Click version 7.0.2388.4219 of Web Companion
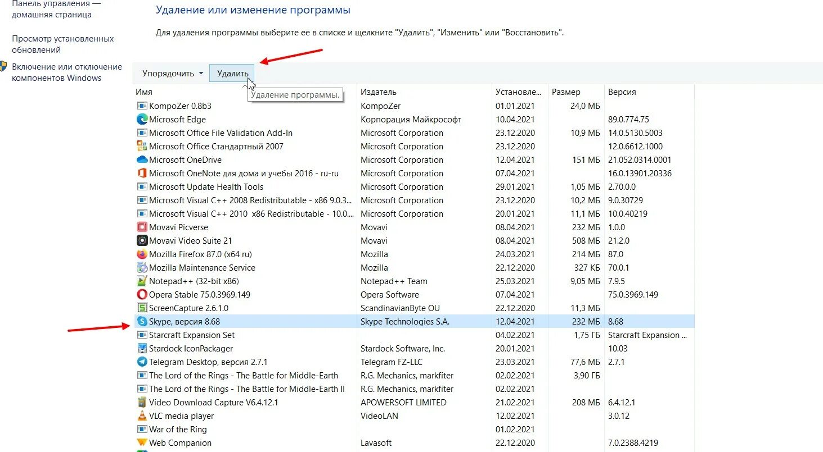 [633, 443]
